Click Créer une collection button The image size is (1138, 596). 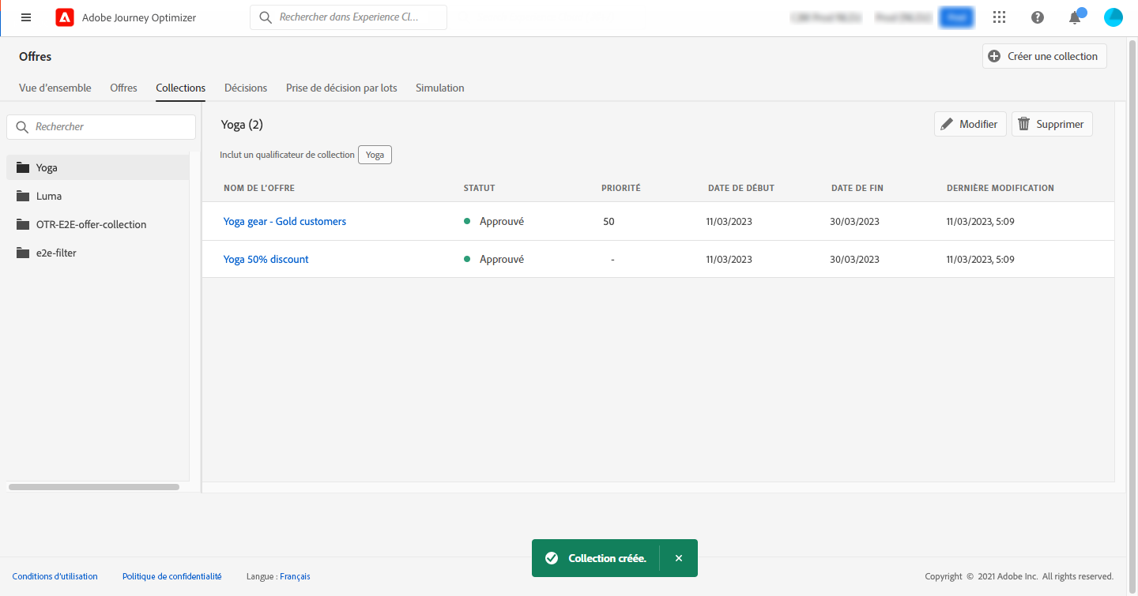(x=1044, y=56)
